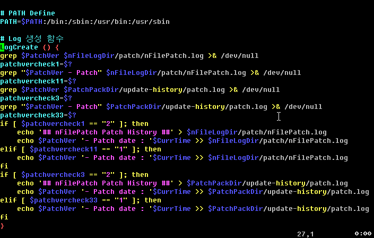Click the opening red curly brace after LogCreate
The height and width of the screenshot is (238, 374).
click(x=57, y=47)
